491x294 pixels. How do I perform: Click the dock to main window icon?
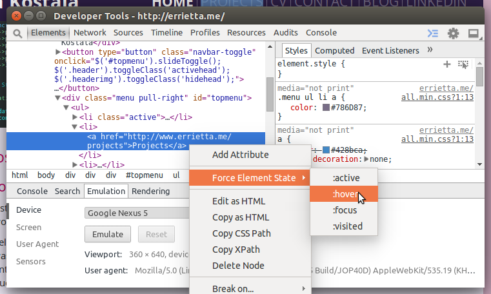pos(474,33)
